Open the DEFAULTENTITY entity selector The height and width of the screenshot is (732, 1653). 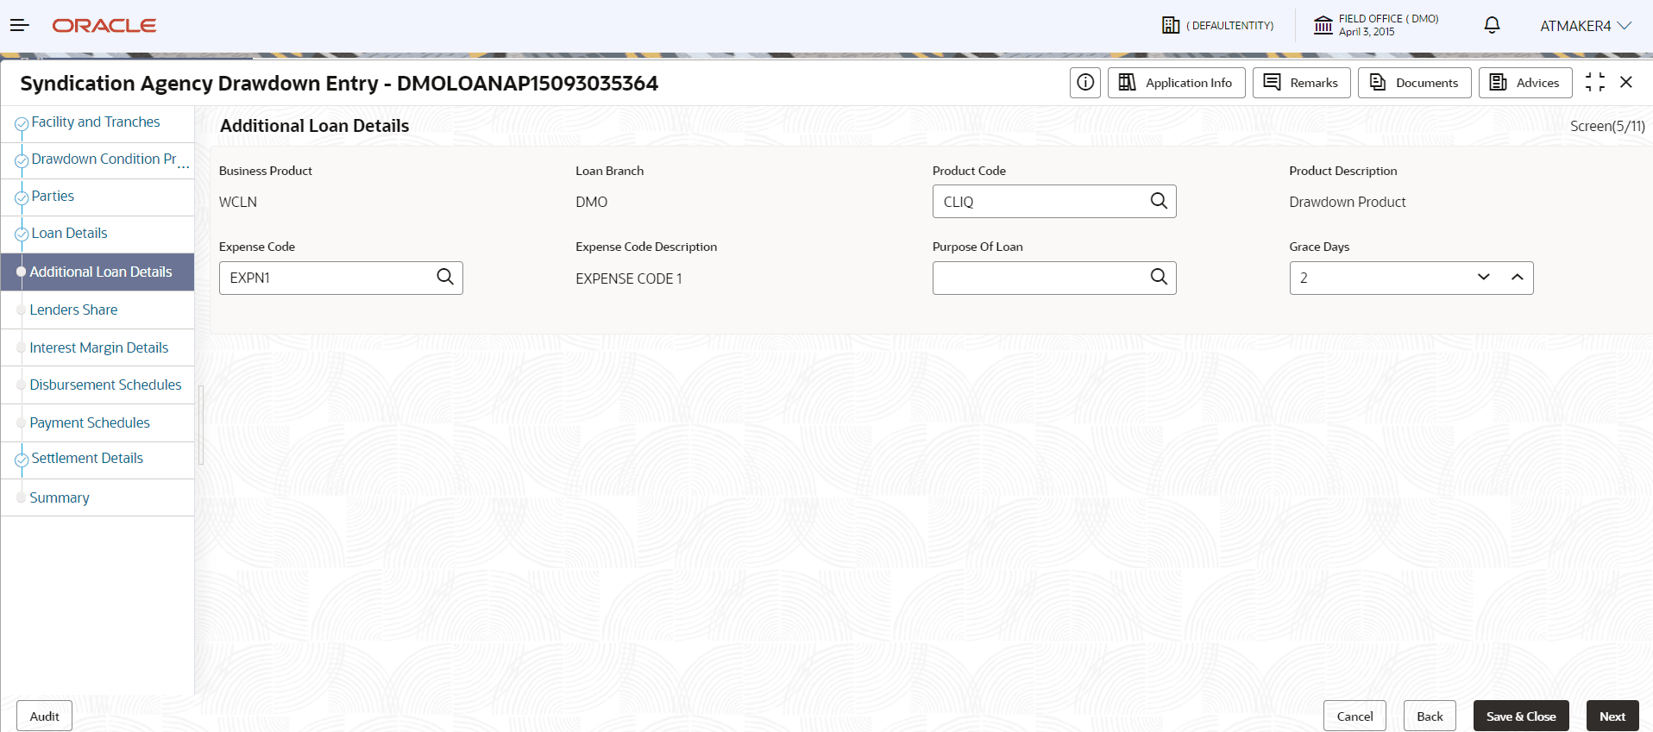pyautogui.click(x=1217, y=26)
